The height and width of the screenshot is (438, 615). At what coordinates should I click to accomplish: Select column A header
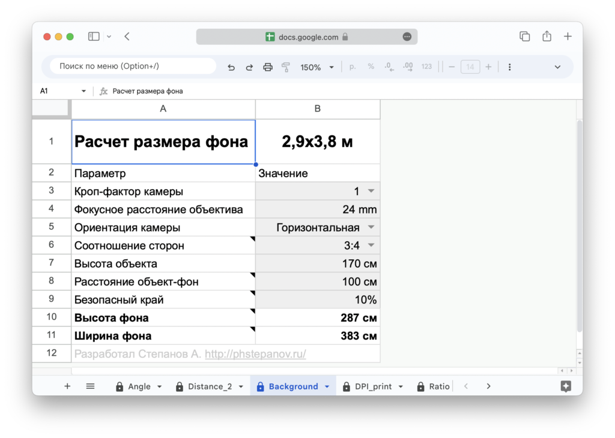[163, 109]
